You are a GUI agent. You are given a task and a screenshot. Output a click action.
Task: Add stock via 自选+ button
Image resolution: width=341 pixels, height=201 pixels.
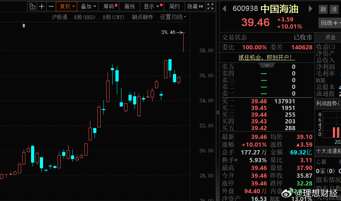coord(330,23)
